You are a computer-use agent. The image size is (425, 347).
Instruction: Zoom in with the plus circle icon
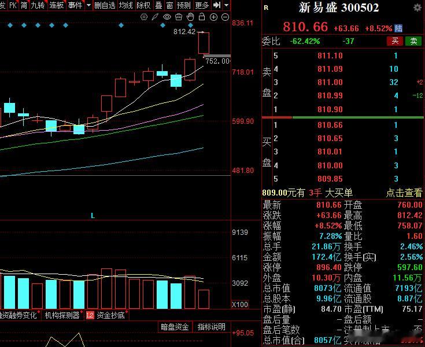click(x=213, y=17)
